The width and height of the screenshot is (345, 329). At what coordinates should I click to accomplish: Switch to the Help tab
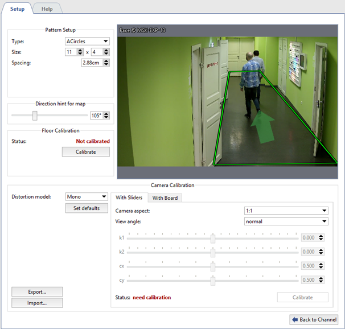47,9
